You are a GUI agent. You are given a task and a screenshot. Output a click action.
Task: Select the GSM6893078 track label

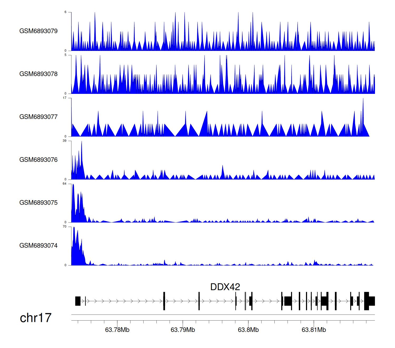click(38, 74)
